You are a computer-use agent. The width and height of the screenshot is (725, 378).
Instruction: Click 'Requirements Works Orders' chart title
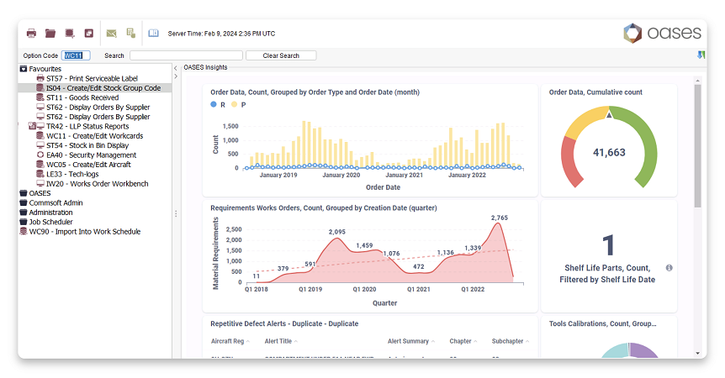coord(324,207)
